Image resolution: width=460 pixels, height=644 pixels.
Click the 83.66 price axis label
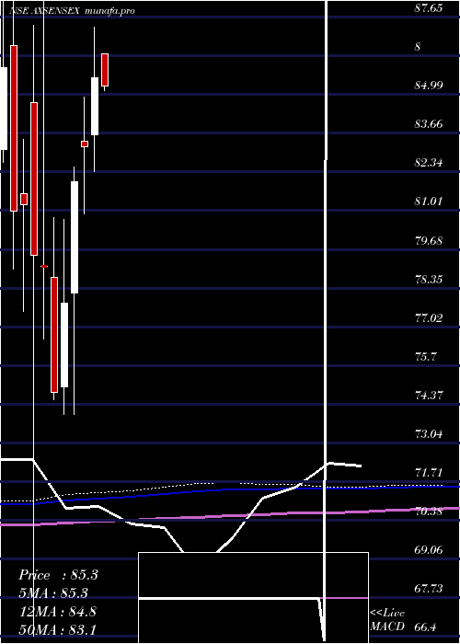[x=429, y=123]
